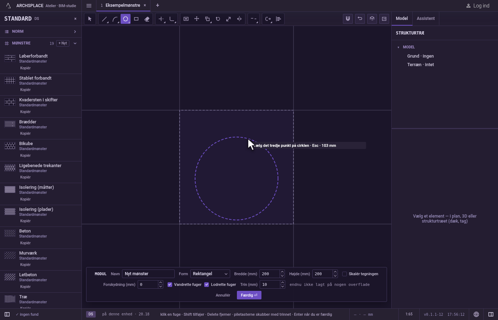Toggle Vandrette fuger checkbox
Image resolution: width=498 pixels, height=320 pixels.
point(170,284)
